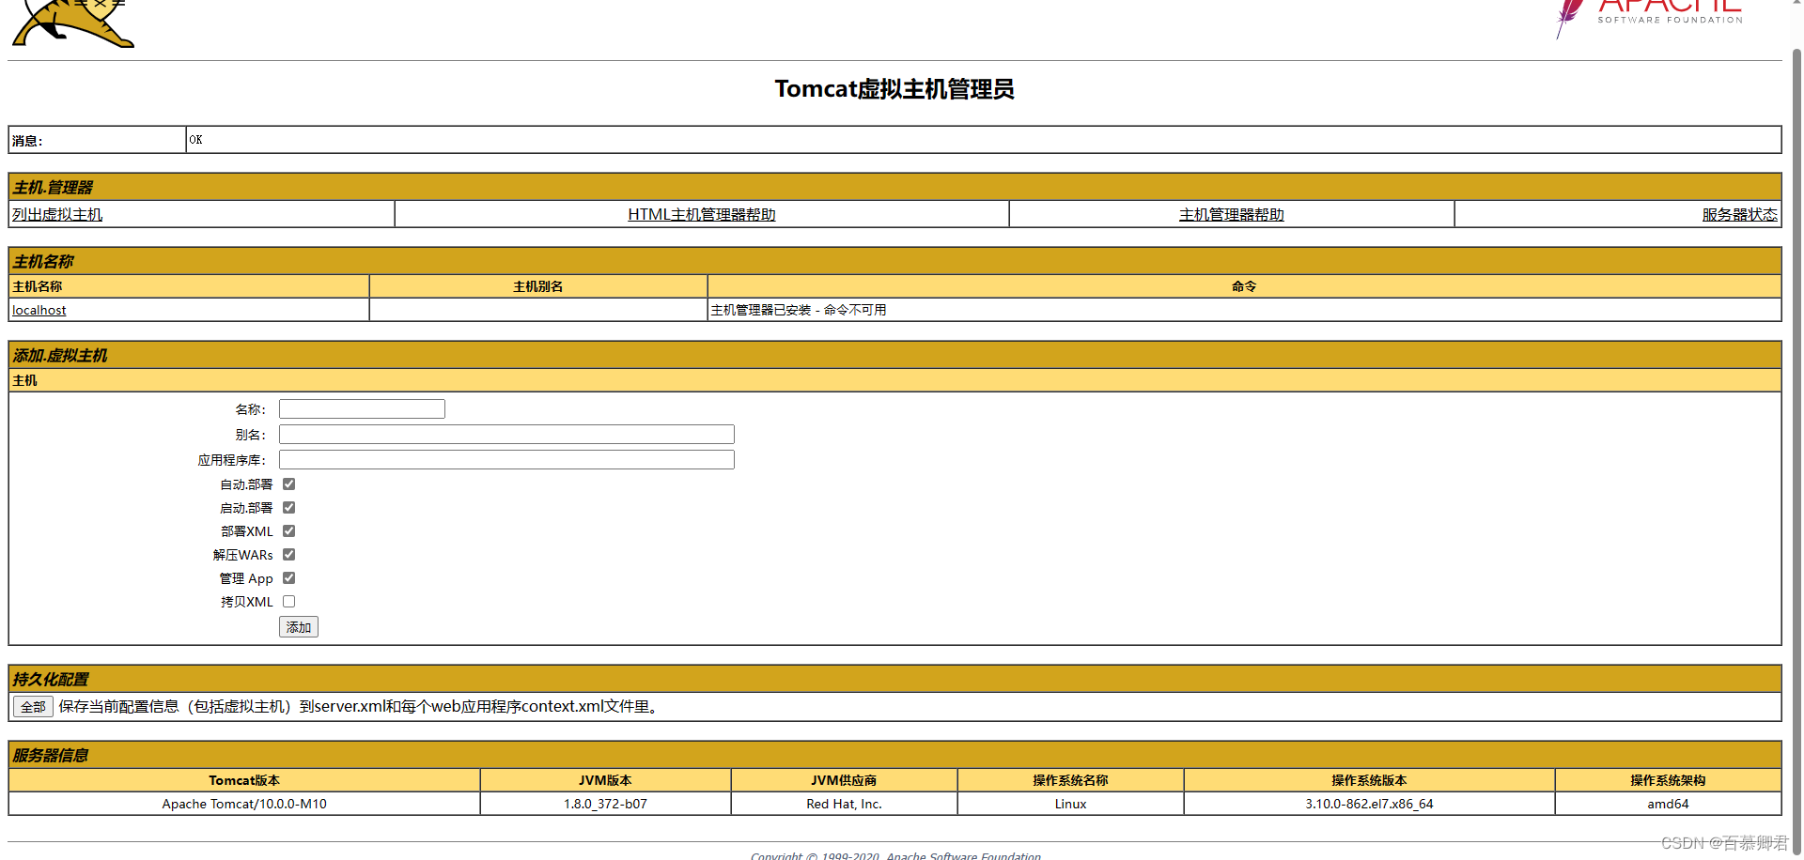The height and width of the screenshot is (860, 1804).
Task: Click the 主机别名 column header
Action: click(538, 286)
